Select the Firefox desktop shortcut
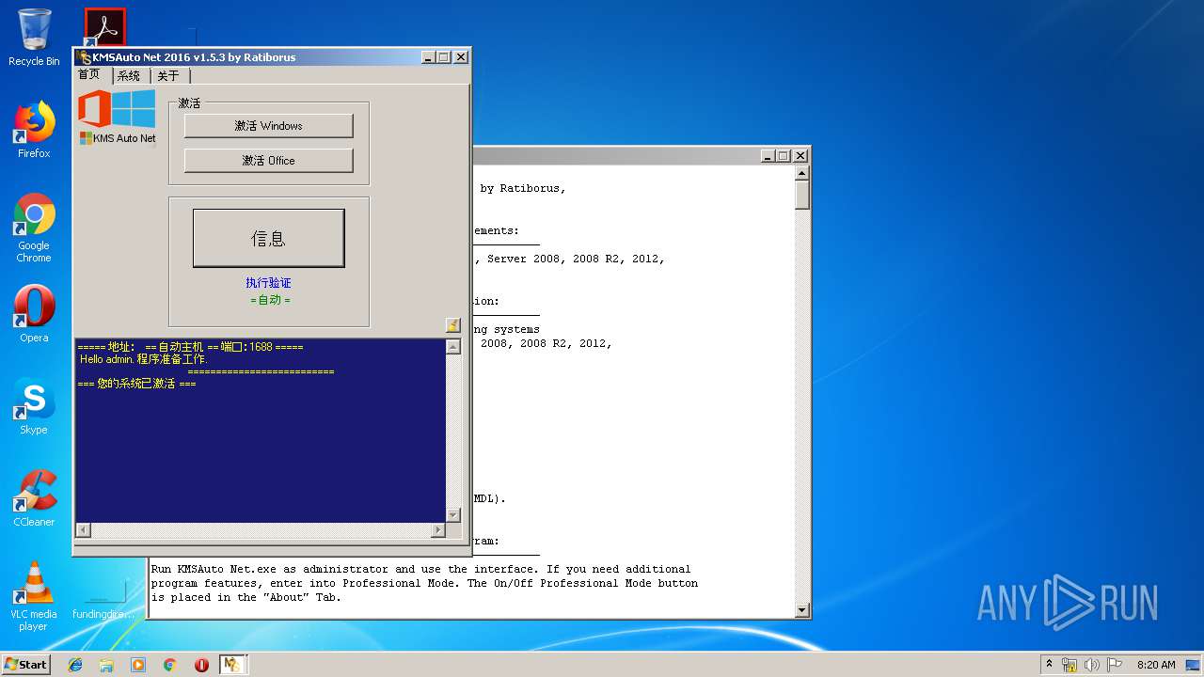1204x677 pixels. click(x=34, y=131)
